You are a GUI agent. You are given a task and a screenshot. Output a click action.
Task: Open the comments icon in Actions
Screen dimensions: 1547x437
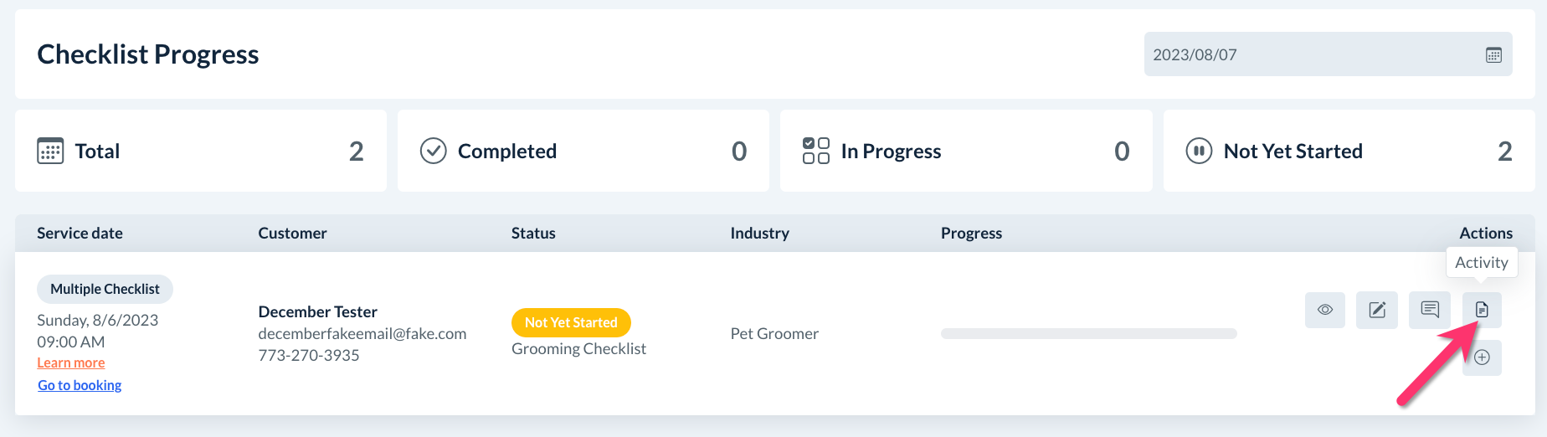coord(1430,310)
